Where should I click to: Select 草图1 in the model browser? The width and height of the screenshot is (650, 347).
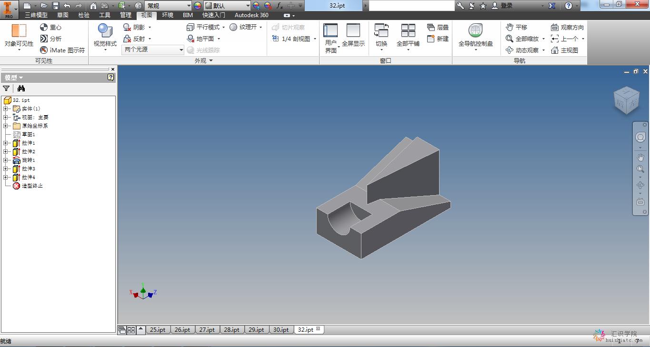29,134
